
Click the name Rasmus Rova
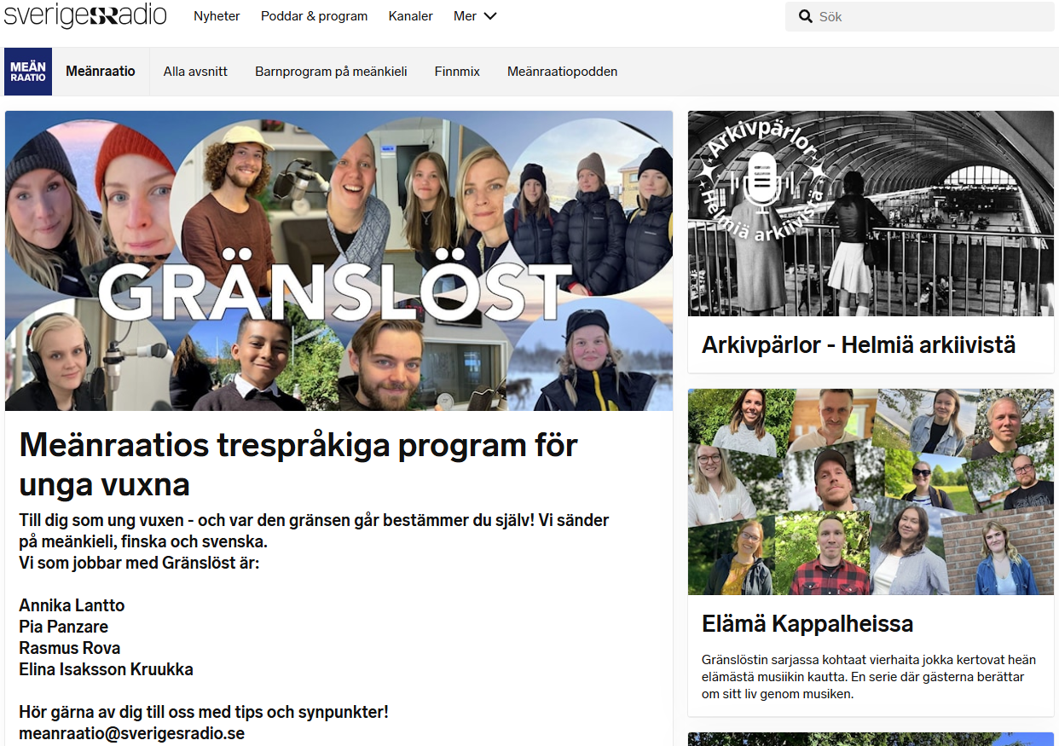tap(70, 648)
